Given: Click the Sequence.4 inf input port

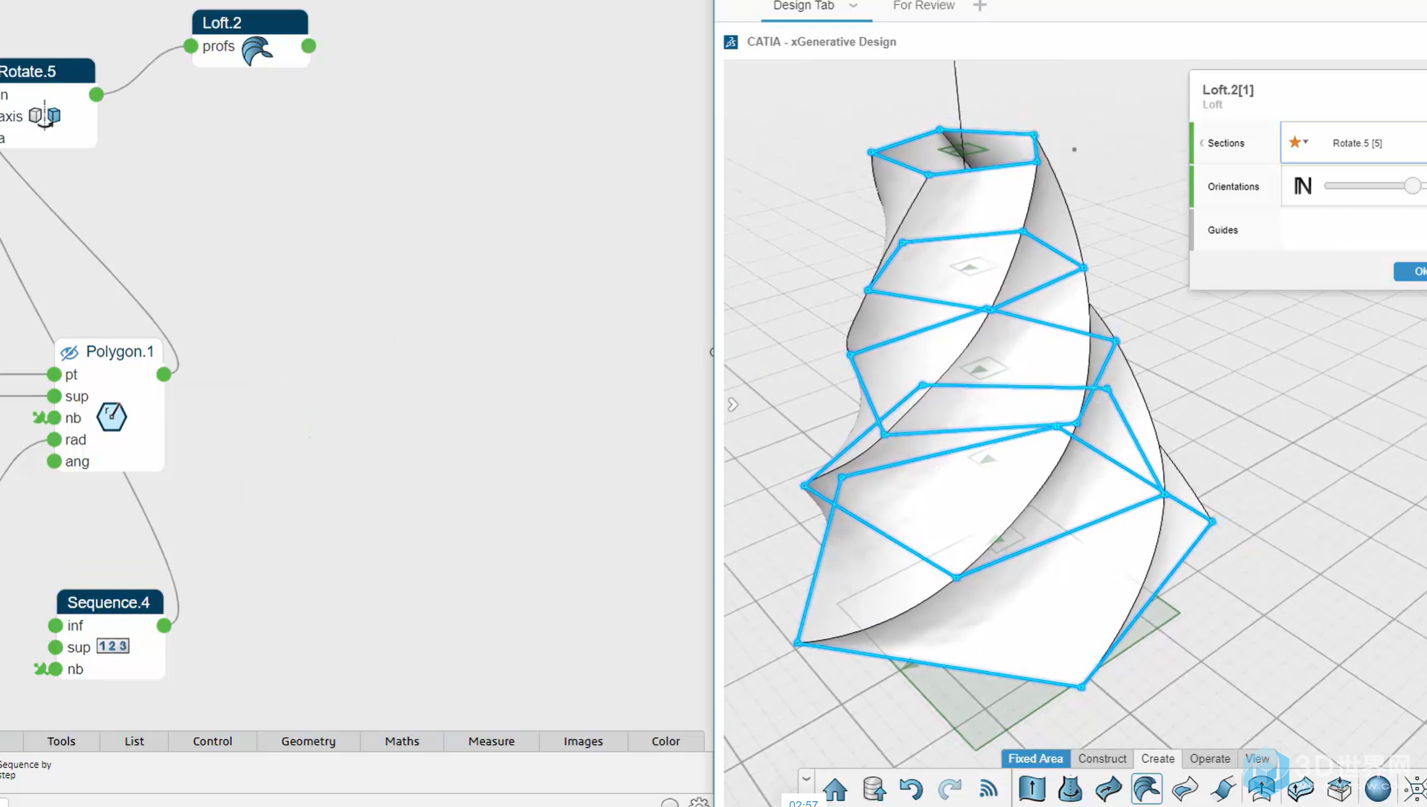Looking at the screenshot, I should tap(55, 625).
